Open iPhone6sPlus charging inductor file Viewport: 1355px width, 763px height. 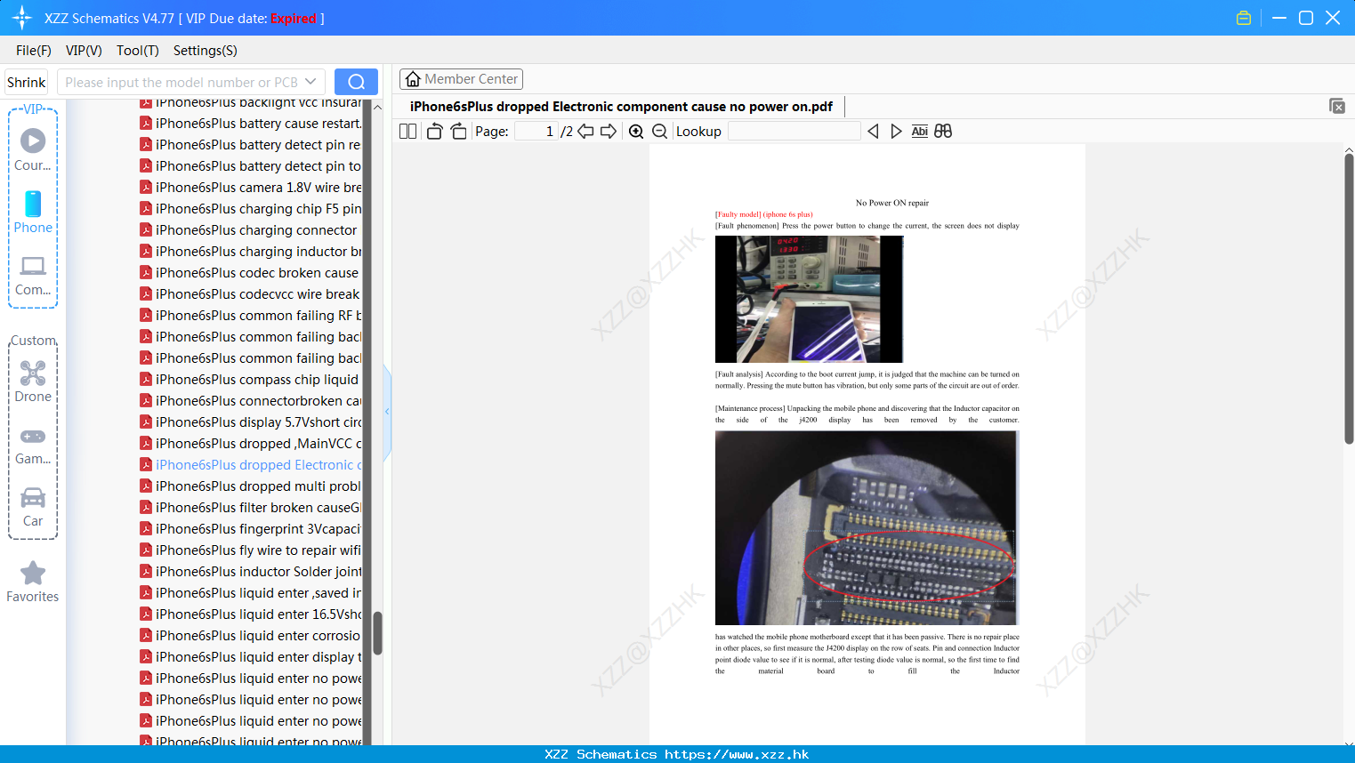point(250,252)
